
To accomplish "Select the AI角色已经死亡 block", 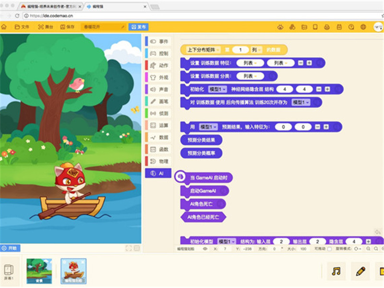I will [203, 217].
